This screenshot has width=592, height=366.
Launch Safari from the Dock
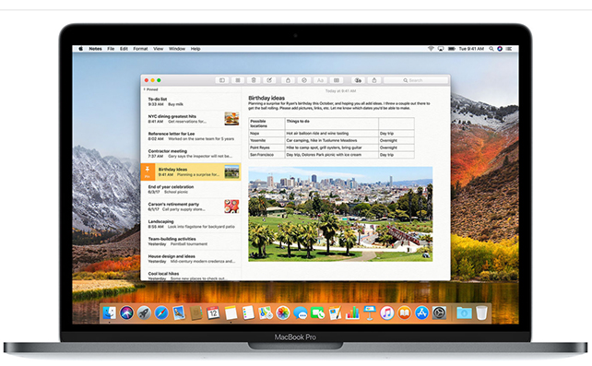point(161,313)
